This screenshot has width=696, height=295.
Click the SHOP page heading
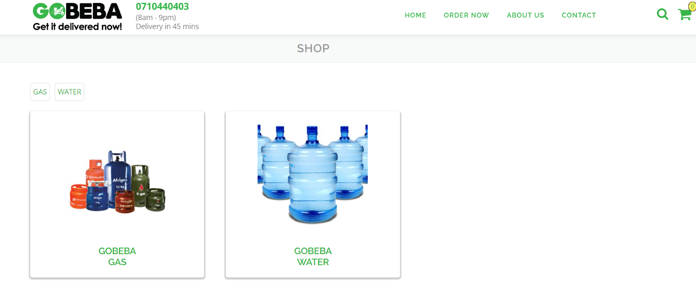(313, 48)
